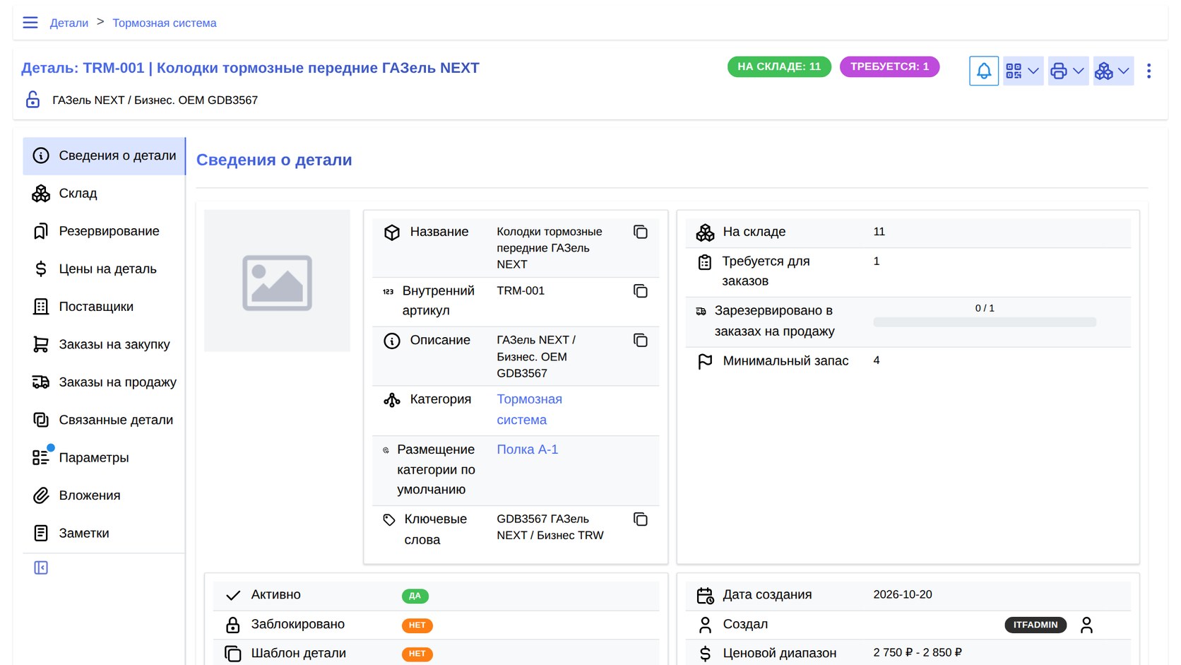Copy the keywords field value
Viewport: 1181px width, 665px height.
tap(640, 519)
